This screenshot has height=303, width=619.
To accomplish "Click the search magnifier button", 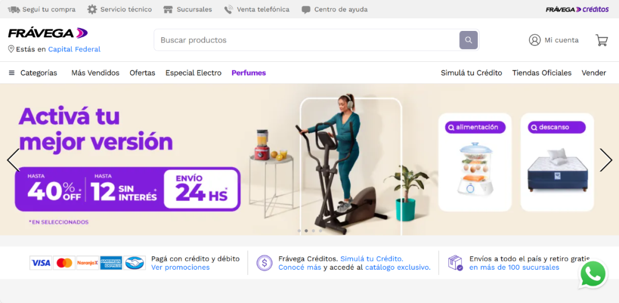I will pyautogui.click(x=468, y=40).
